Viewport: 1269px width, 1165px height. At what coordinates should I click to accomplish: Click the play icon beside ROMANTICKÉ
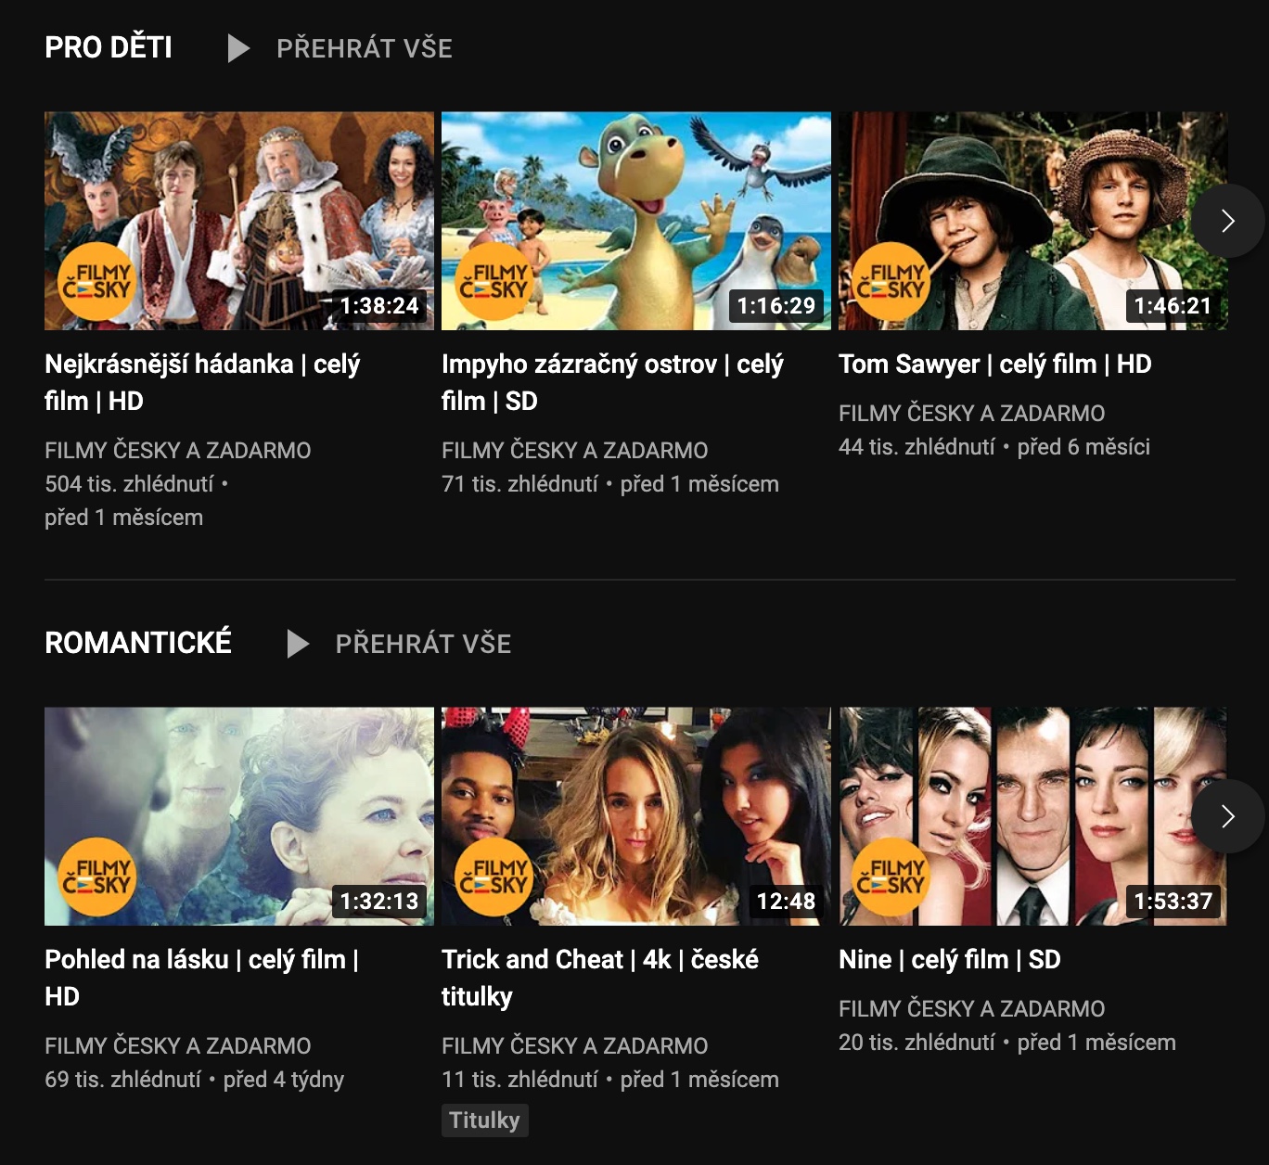pyautogui.click(x=298, y=644)
